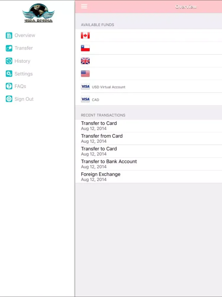The width and height of the screenshot is (222, 297).
Task: Select the UK flag funds row
Action: coord(149,61)
